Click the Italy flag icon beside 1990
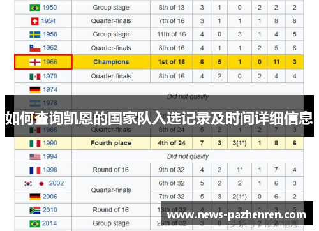319x231 pixels. 34,144
